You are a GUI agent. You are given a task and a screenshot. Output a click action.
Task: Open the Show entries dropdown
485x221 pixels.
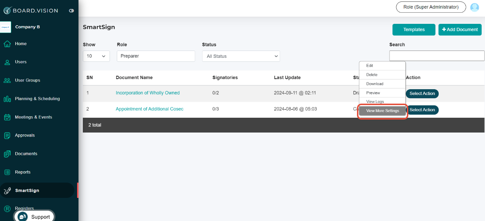click(x=96, y=56)
